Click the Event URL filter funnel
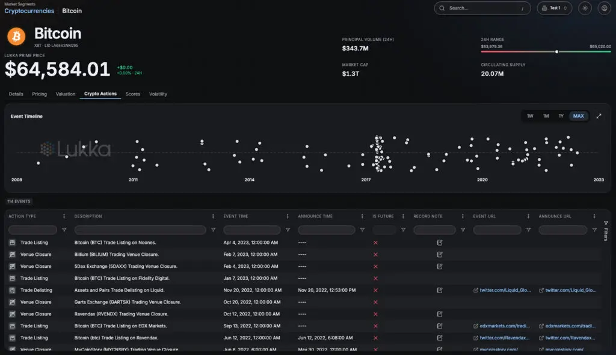This screenshot has height=355, width=616. click(528, 230)
